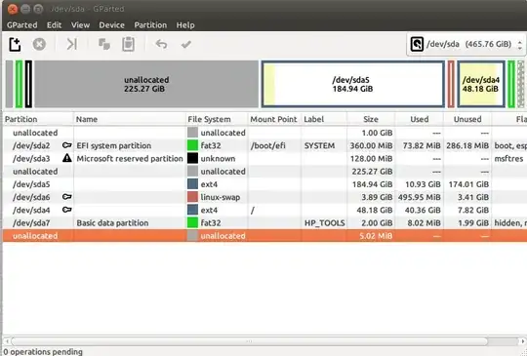
Task: Click the device selector's up/down arrows
Action: (x=520, y=44)
